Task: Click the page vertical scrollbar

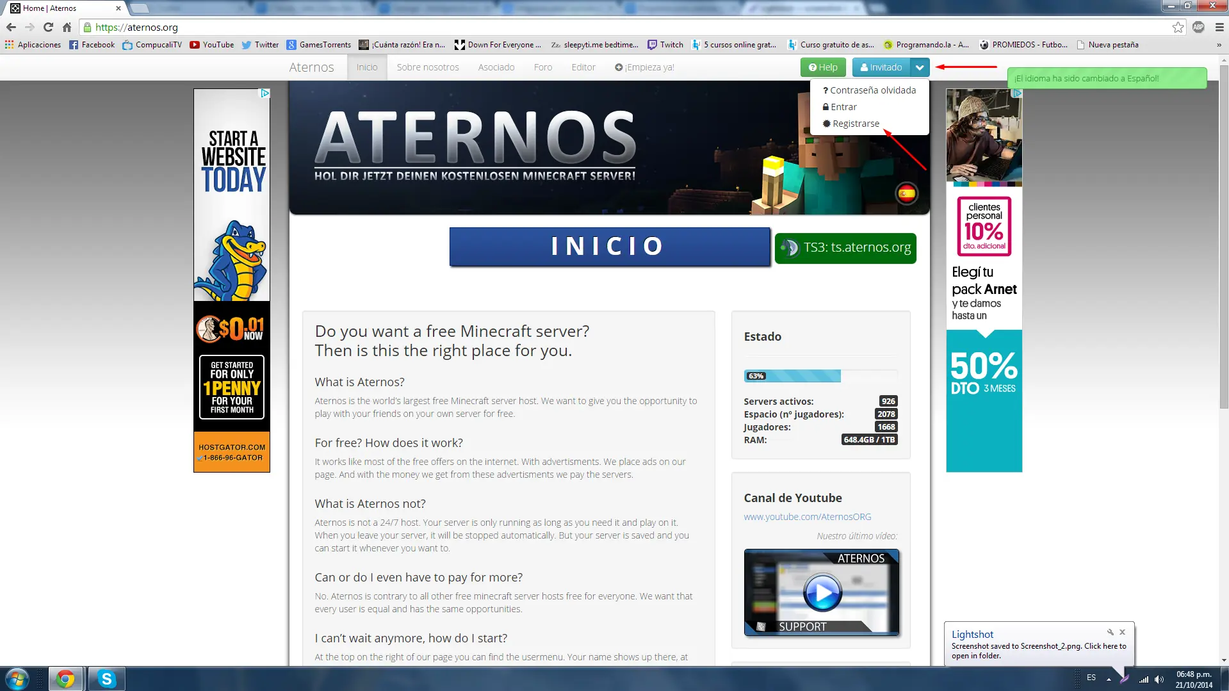Action: [x=1224, y=237]
